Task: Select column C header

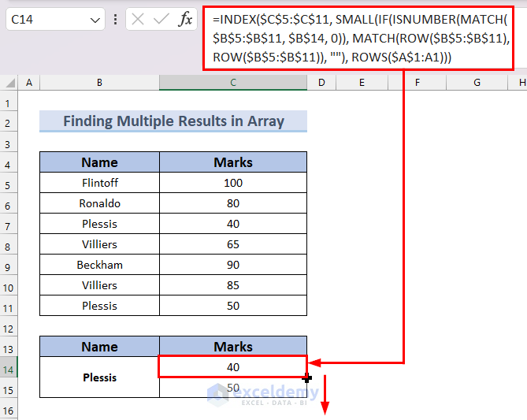Action: [233, 83]
